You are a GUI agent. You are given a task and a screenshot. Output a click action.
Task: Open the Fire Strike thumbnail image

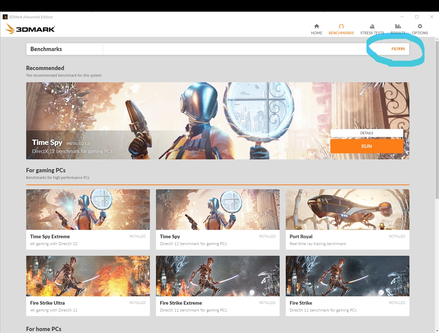[347, 276]
